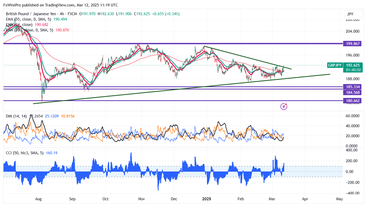Image resolution: width=368 pixels, height=205 pixels.
Task: Click the open price O191.970 value
Action: (x=87, y=14)
